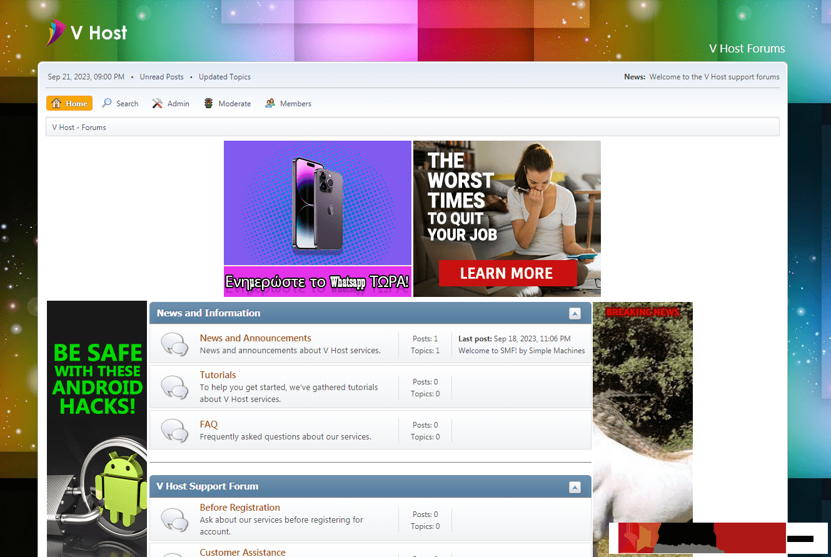Collapse the V Host Support Forum category

point(575,488)
